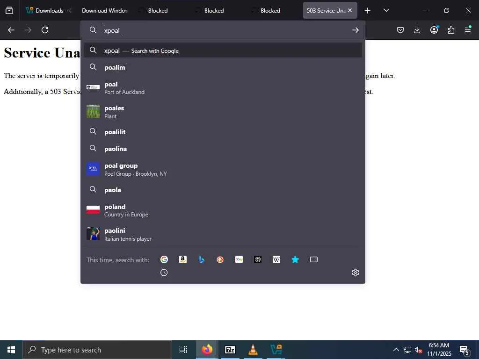The width and height of the screenshot is (479, 359).
Task: Select poales Plant suggestion
Action: pos(223,112)
